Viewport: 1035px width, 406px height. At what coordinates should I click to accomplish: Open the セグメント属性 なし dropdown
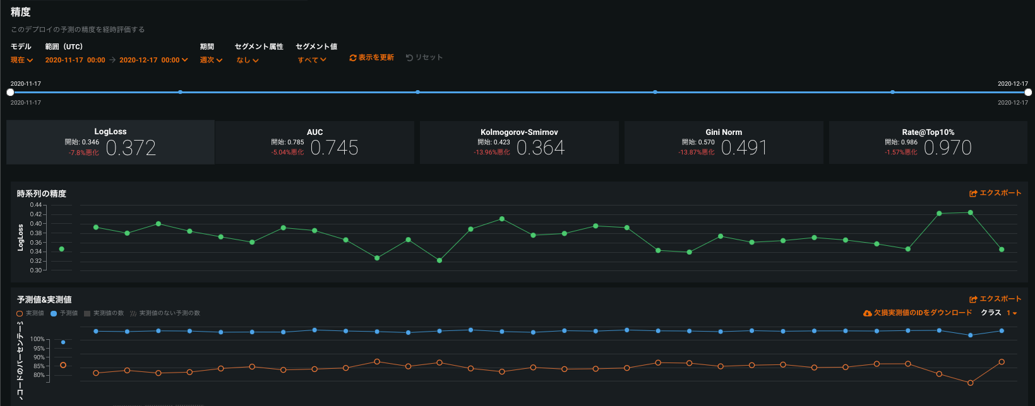pyautogui.click(x=248, y=61)
